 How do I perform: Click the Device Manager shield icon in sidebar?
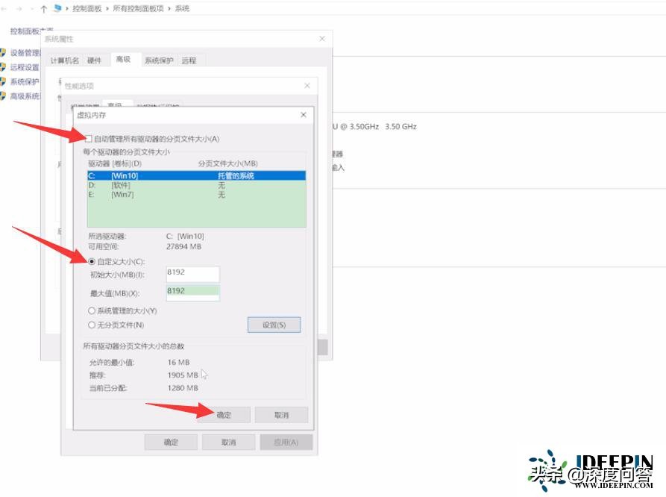click(4, 51)
